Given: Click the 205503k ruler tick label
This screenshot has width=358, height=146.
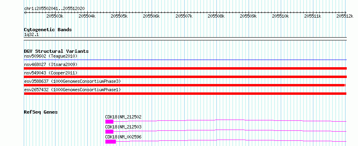Looking at the screenshot, I should 55,16.
